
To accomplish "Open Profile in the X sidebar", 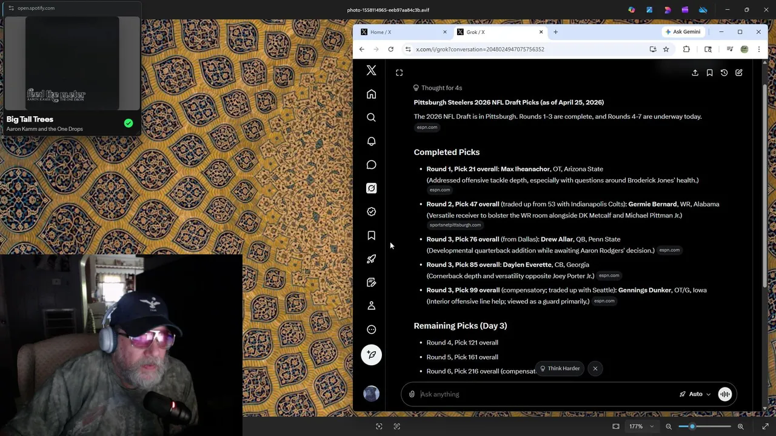I will point(371,306).
